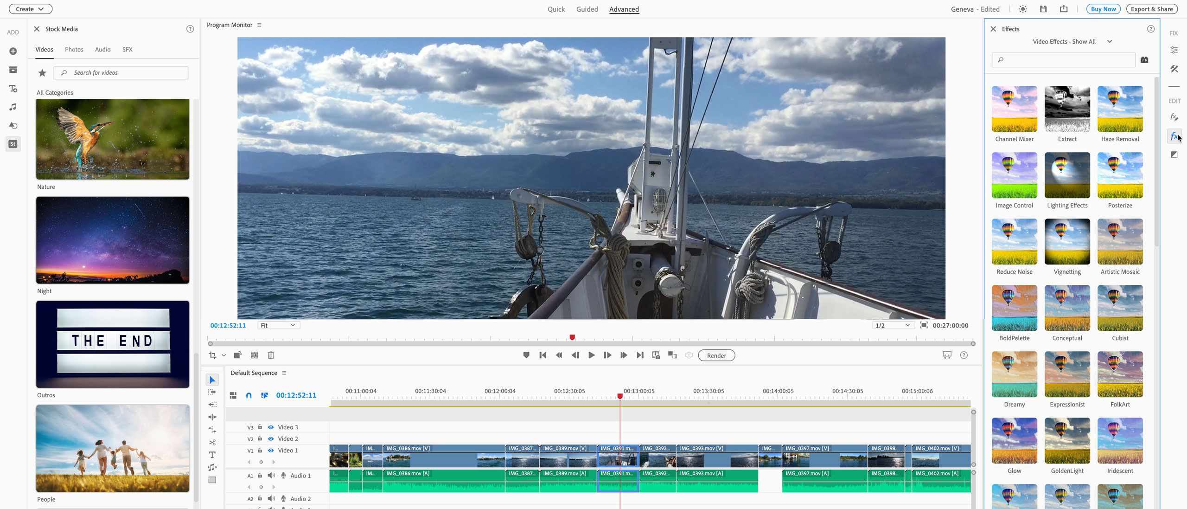Click the Export & Share button
Viewport: 1187px width, 509px height.
pos(1152,9)
